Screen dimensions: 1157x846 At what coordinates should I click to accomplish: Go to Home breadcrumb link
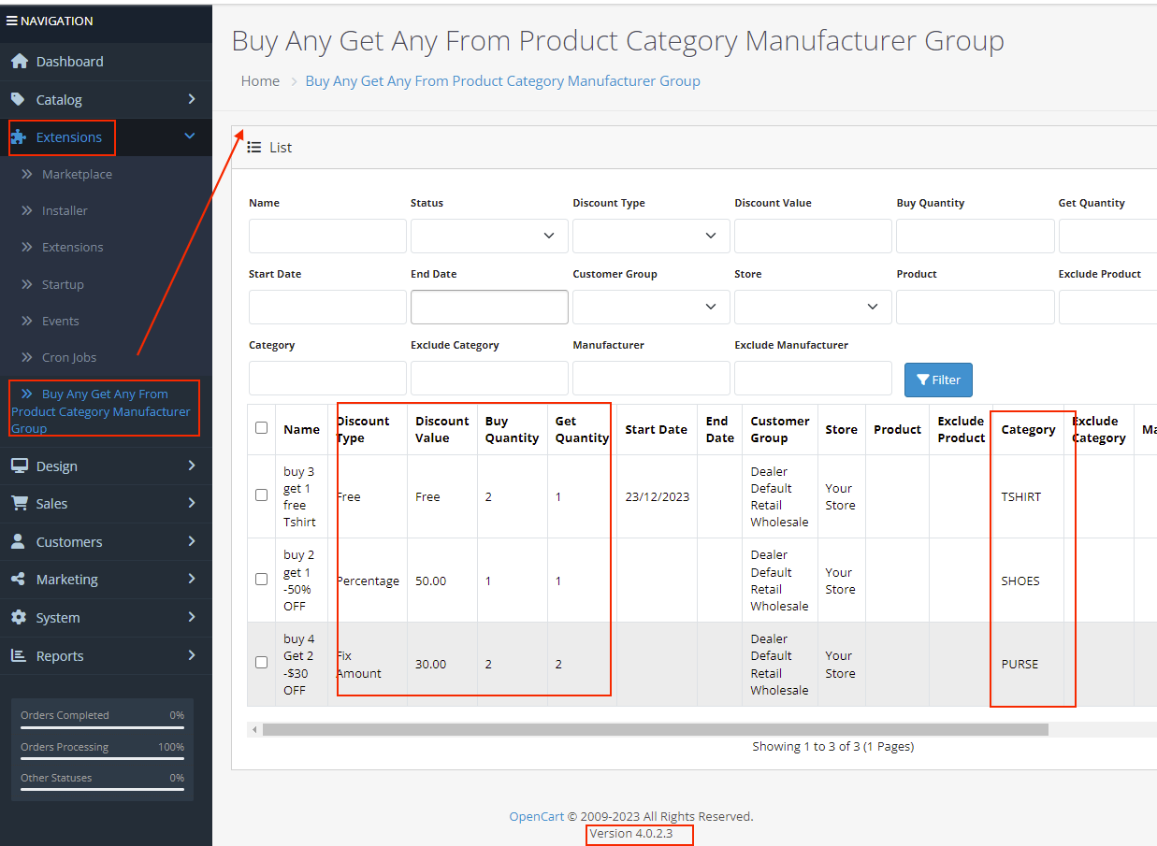pos(260,81)
